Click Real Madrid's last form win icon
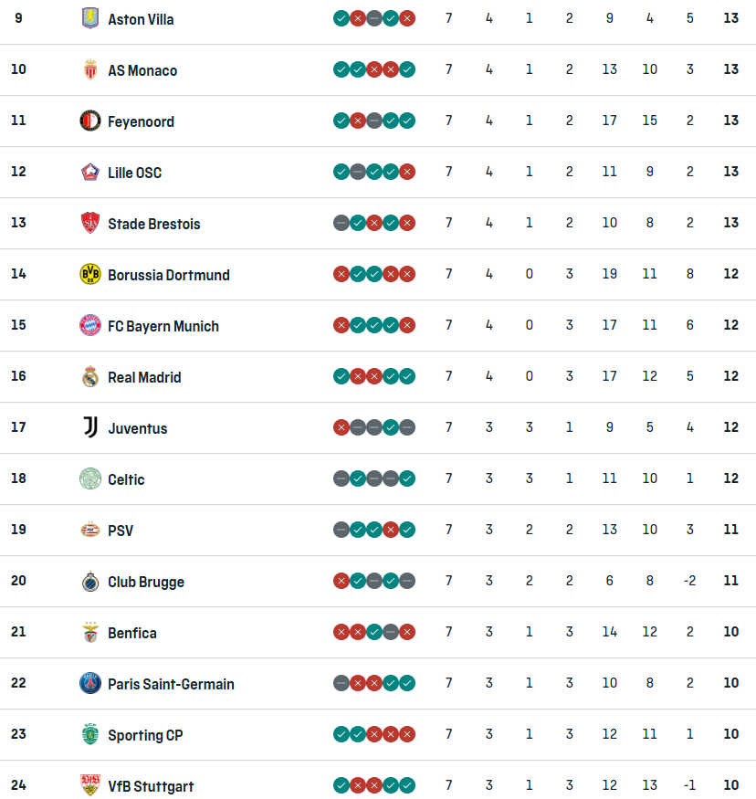Image resolution: width=756 pixels, height=799 pixels. [407, 376]
